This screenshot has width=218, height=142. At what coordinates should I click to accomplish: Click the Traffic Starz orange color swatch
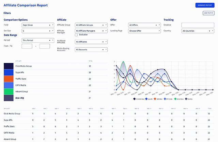[9, 79]
